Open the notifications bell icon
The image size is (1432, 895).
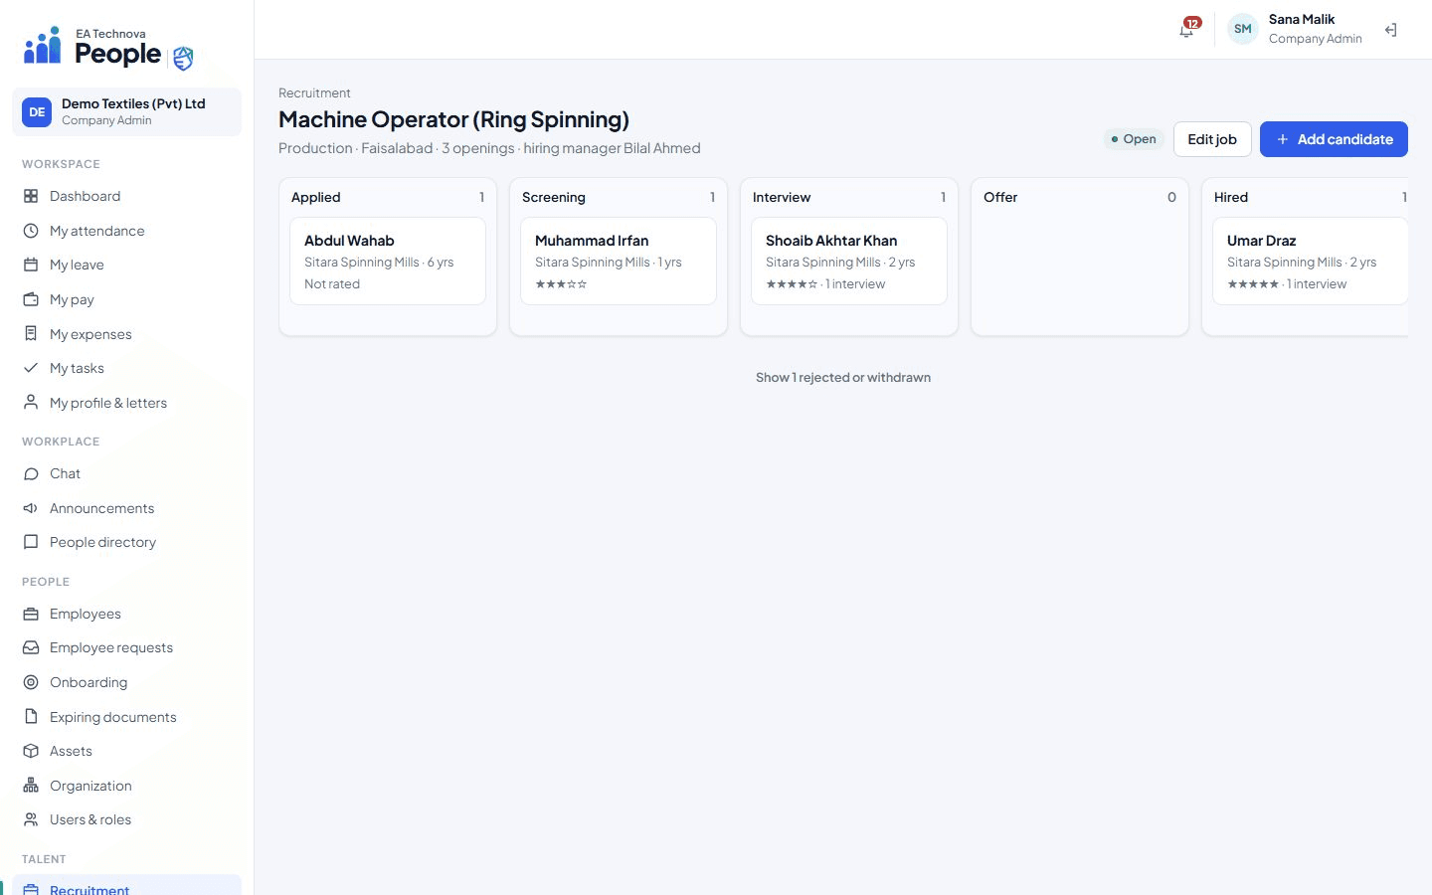click(x=1186, y=30)
